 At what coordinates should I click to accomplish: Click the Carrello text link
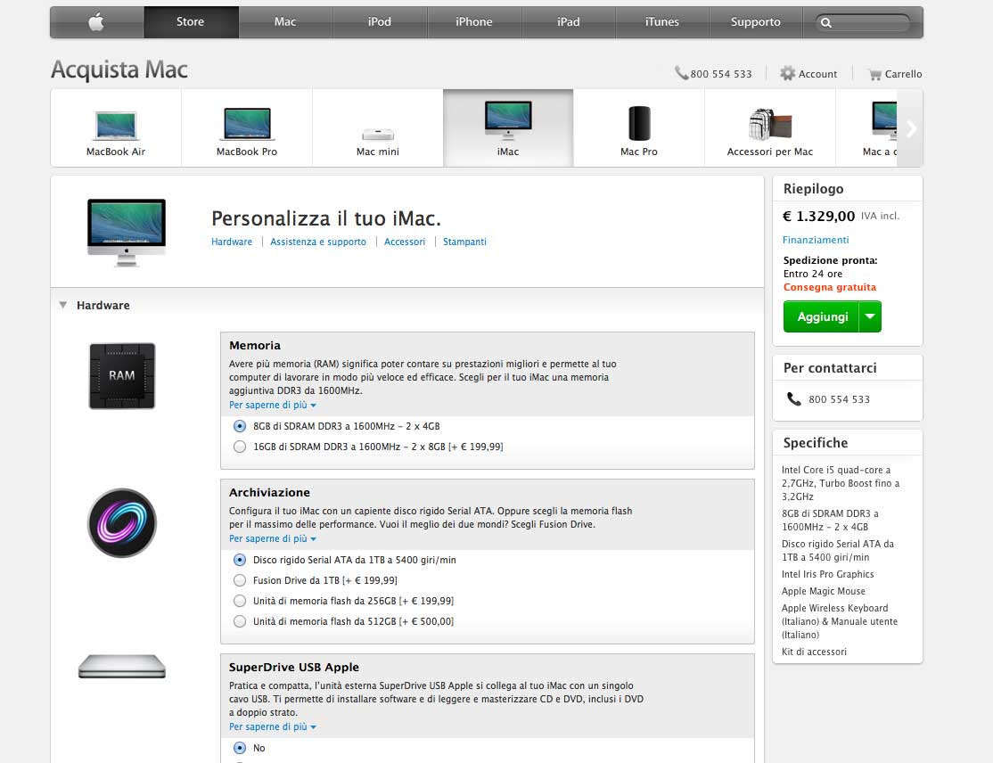[903, 74]
